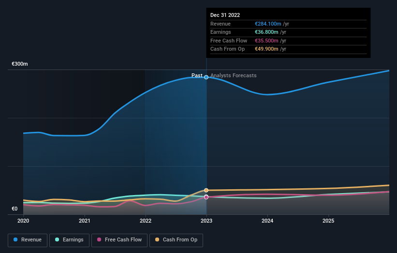Click the 2020 x-axis label

pos(23,221)
